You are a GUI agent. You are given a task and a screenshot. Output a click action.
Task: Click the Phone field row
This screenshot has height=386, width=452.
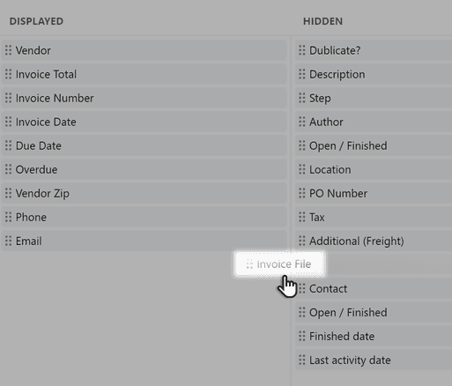tap(144, 217)
